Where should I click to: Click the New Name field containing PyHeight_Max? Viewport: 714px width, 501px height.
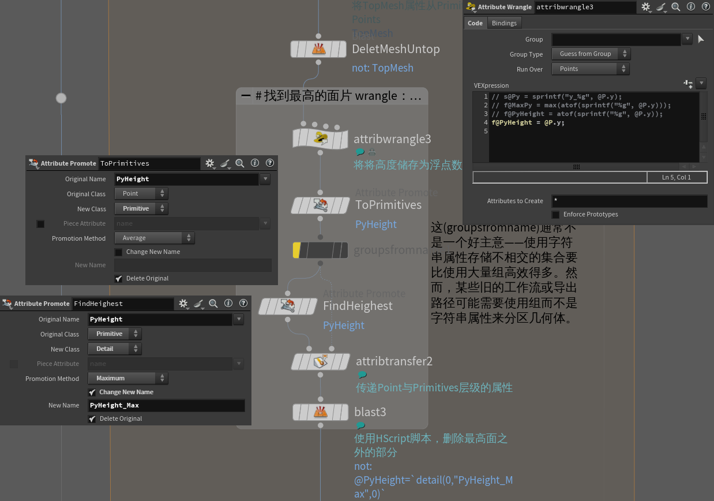(166, 406)
